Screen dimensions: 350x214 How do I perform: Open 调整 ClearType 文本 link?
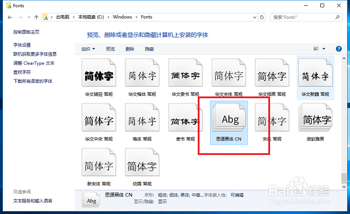[x=34, y=63]
